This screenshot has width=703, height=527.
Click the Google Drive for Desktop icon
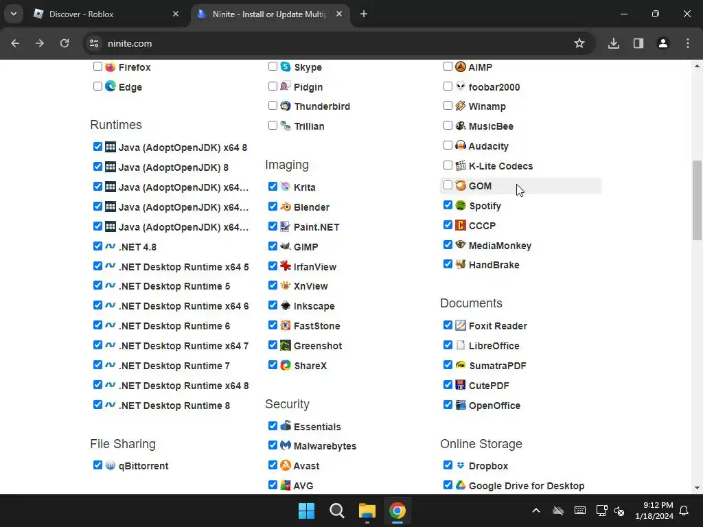click(461, 485)
